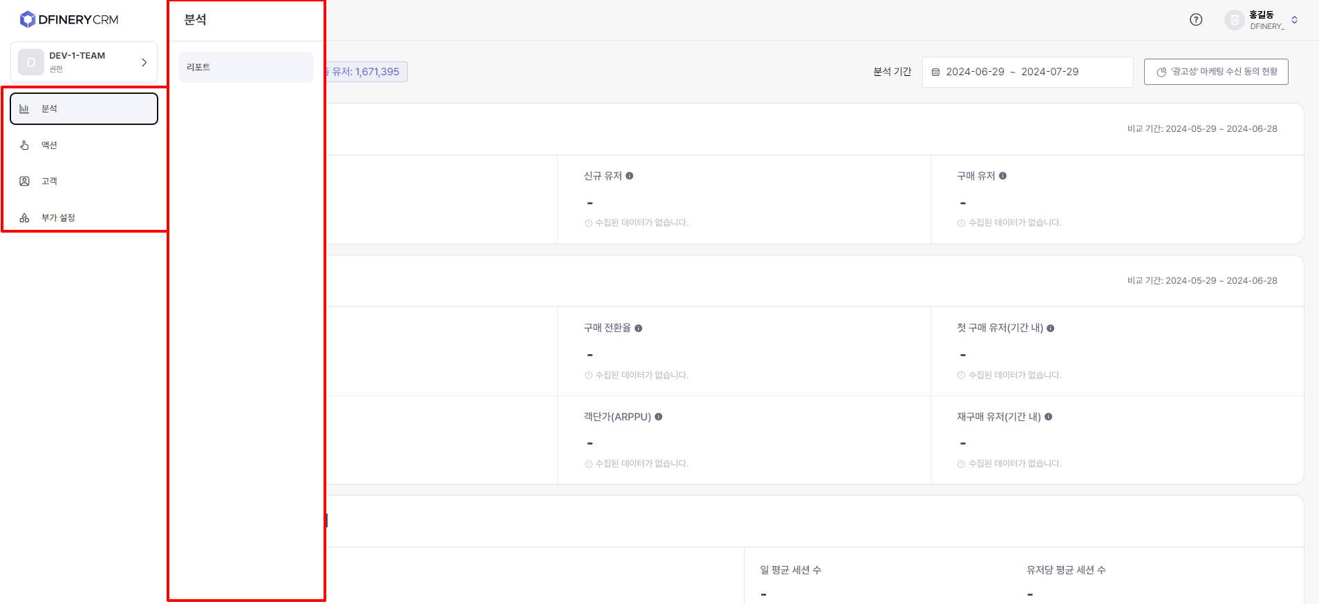Click info icon beside 재구매 유저(기간 내)
The width and height of the screenshot is (1319, 604).
(x=1049, y=417)
